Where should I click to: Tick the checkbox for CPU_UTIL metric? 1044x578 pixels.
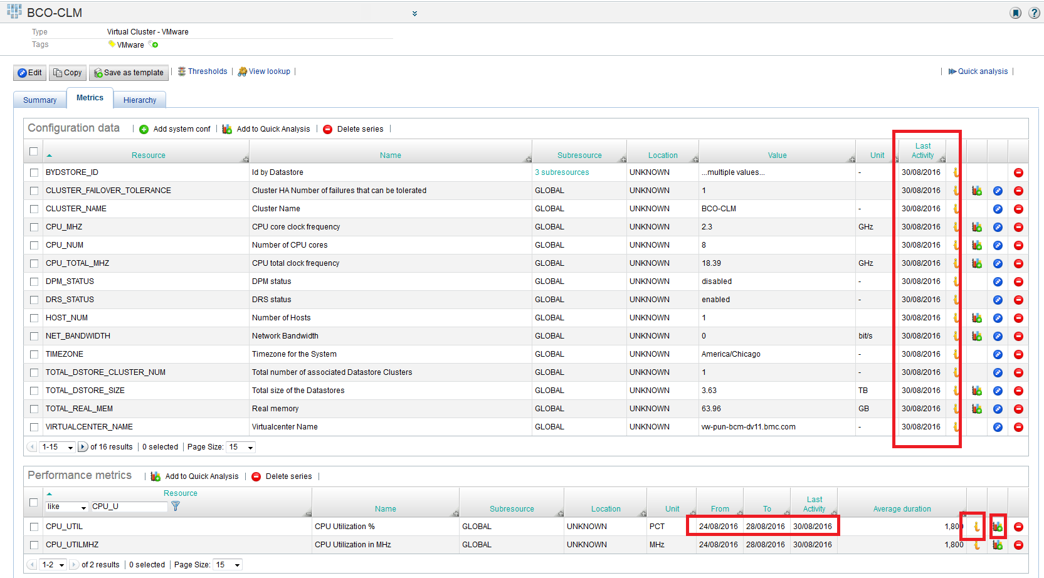click(34, 527)
